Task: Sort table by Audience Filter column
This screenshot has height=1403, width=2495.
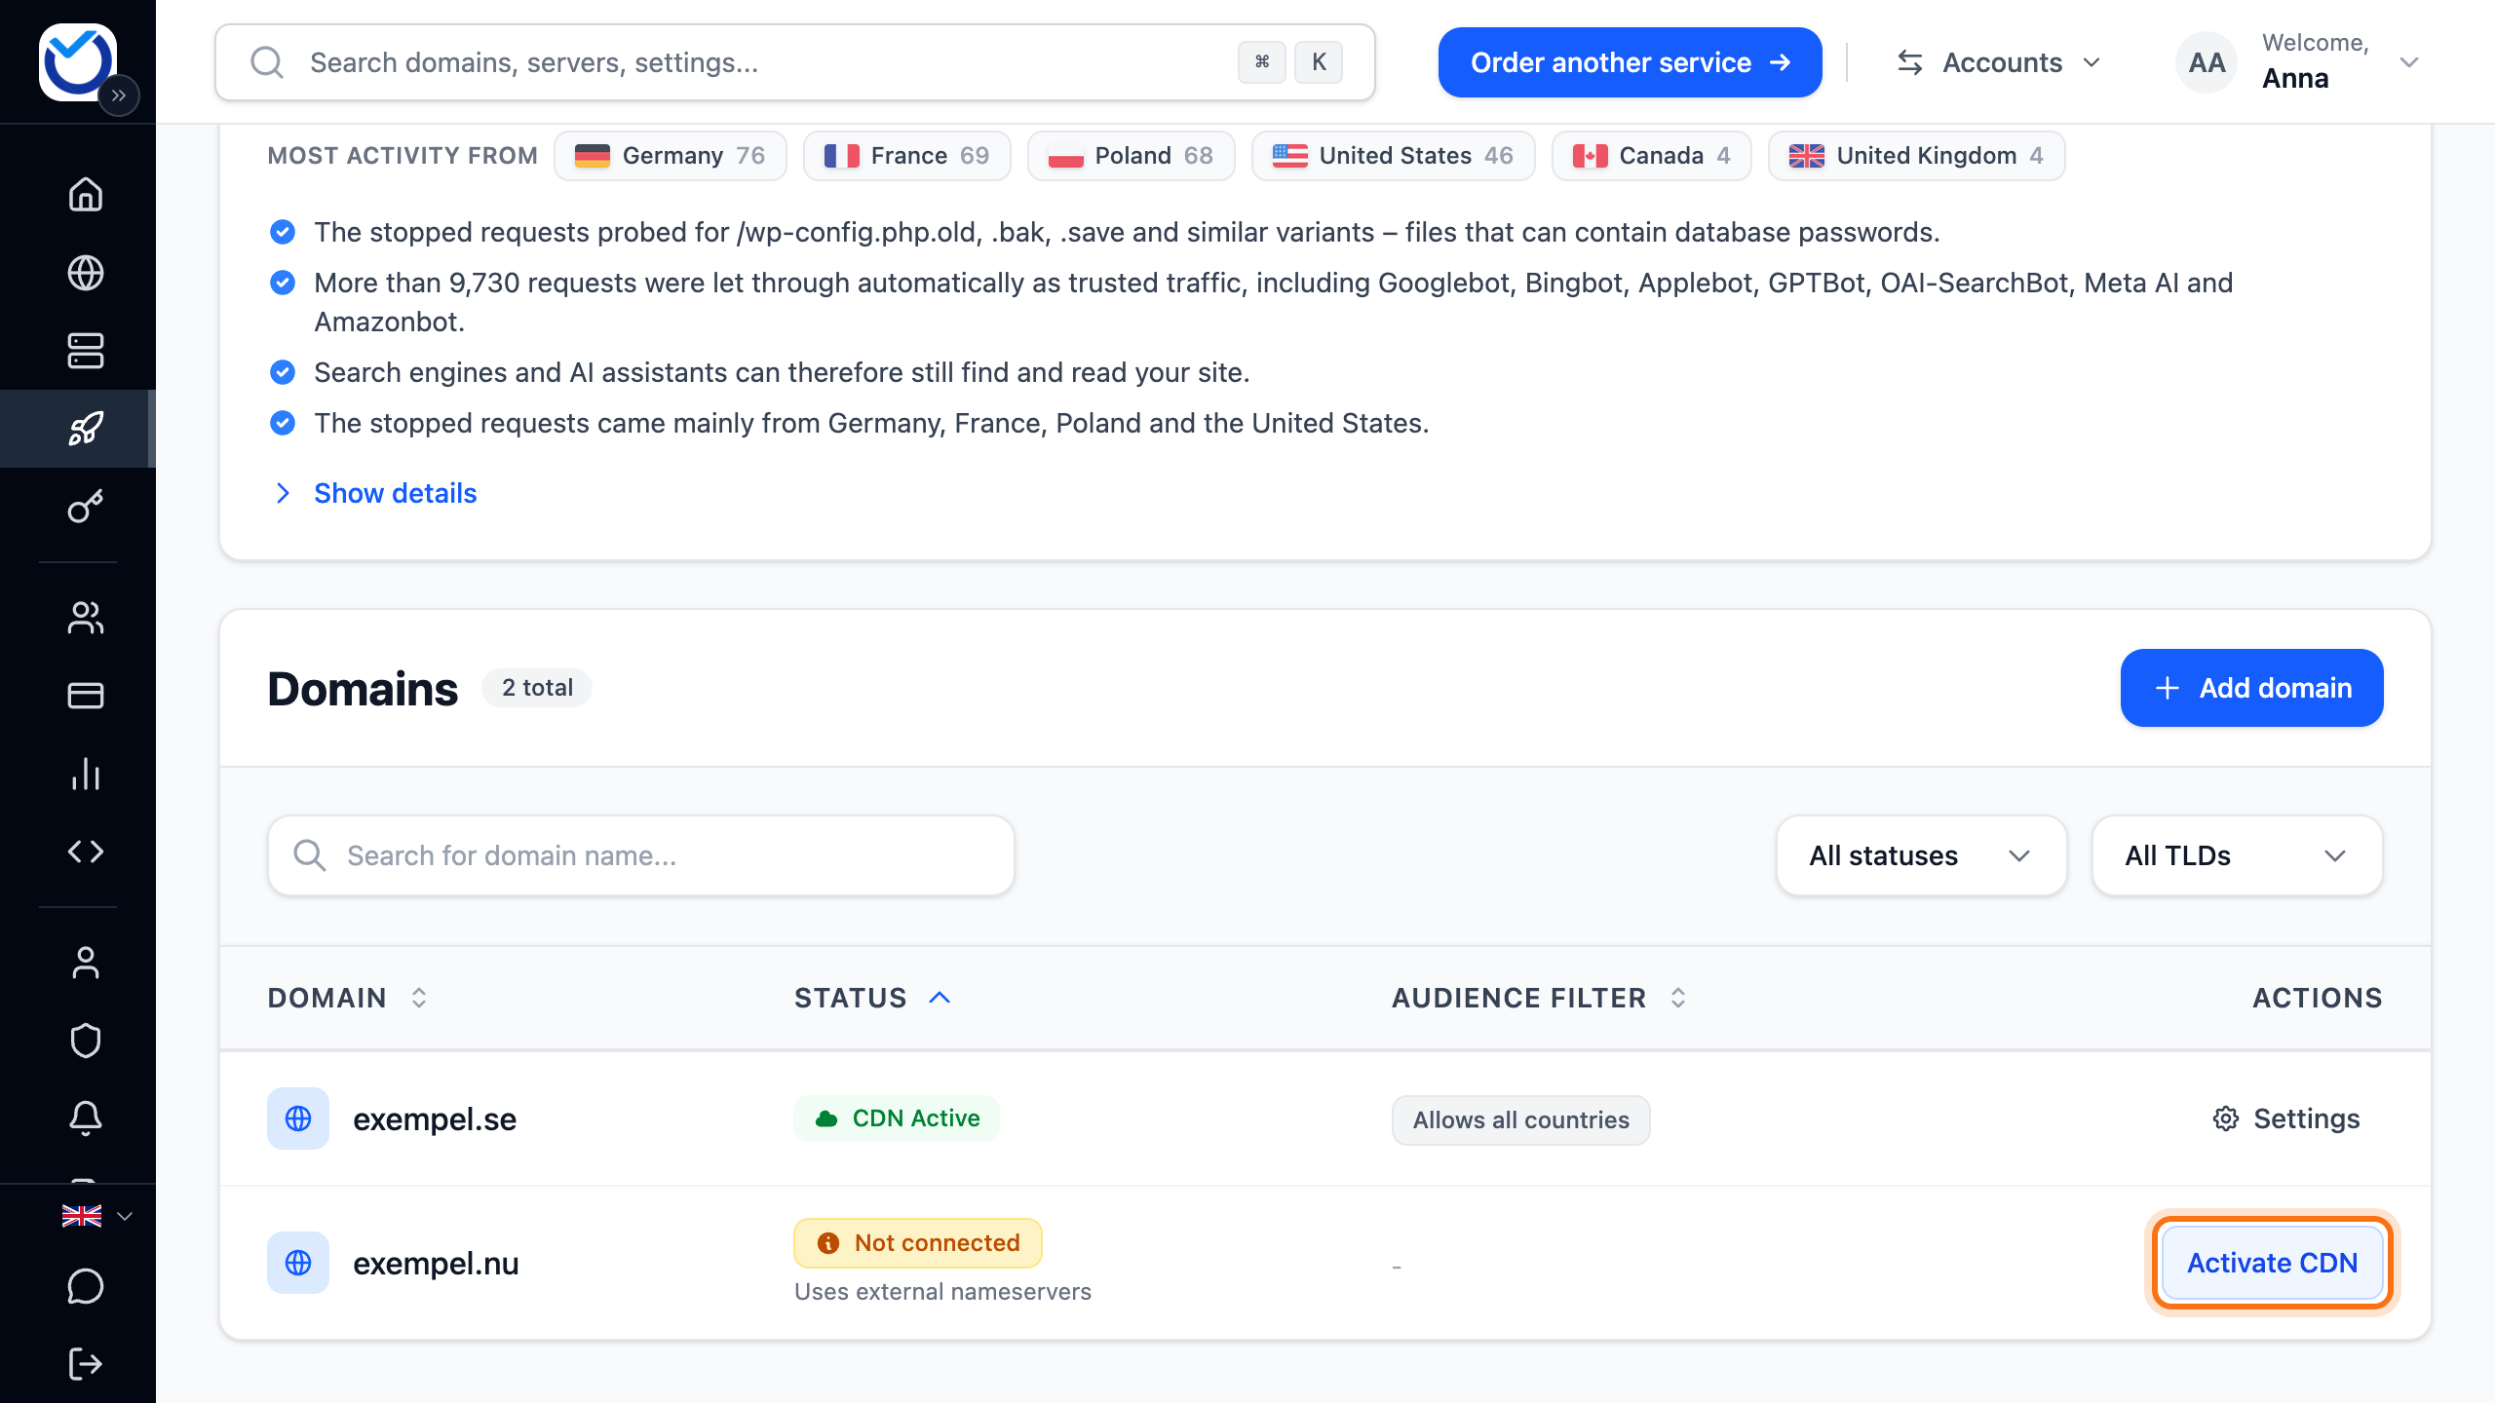Action: coord(1539,998)
